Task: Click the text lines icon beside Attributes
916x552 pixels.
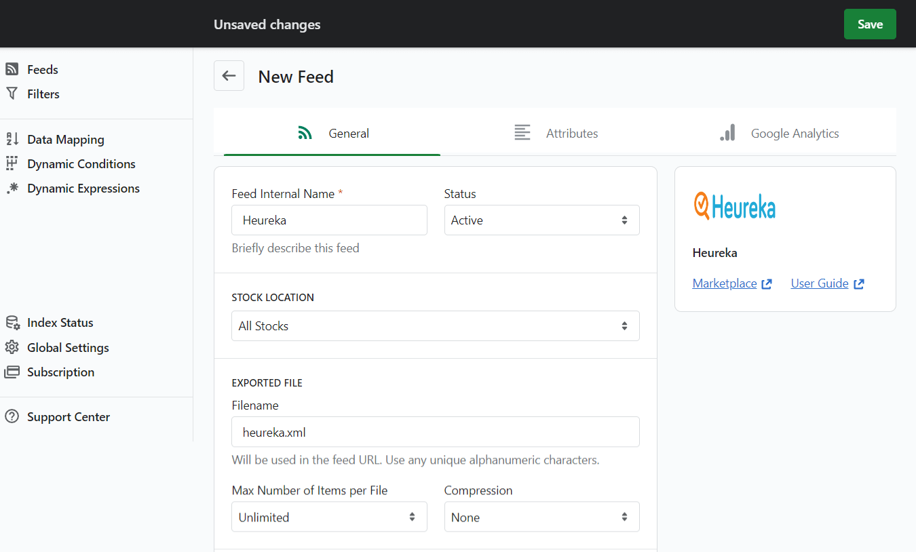Action: point(522,133)
